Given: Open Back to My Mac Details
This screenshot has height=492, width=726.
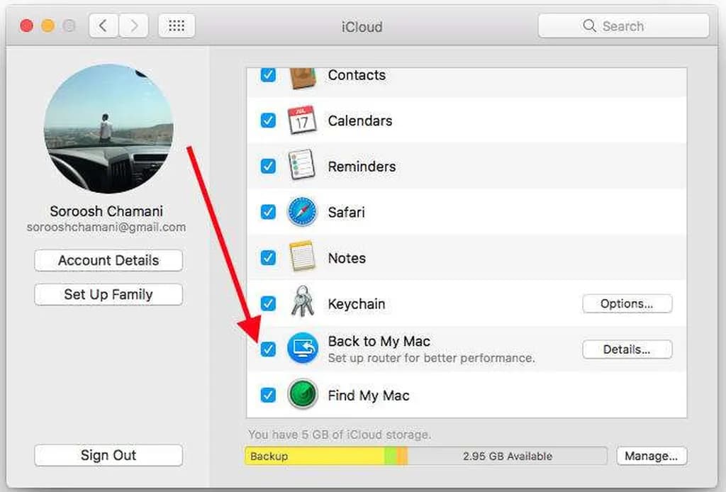Looking at the screenshot, I should (627, 349).
